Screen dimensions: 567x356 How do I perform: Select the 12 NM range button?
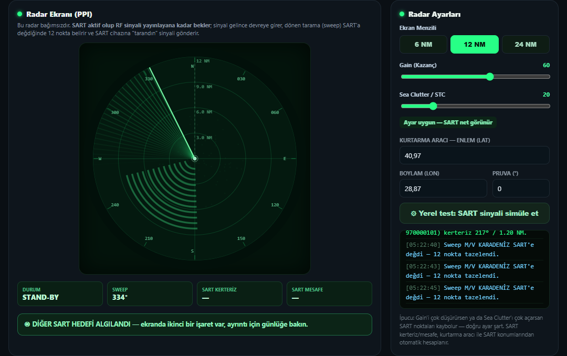pyautogui.click(x=475, y=45)
